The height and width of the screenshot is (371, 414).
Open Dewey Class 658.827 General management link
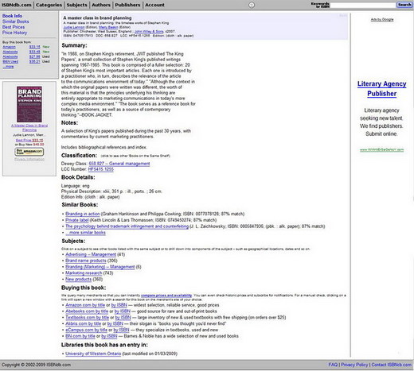(x=119, y=164)
